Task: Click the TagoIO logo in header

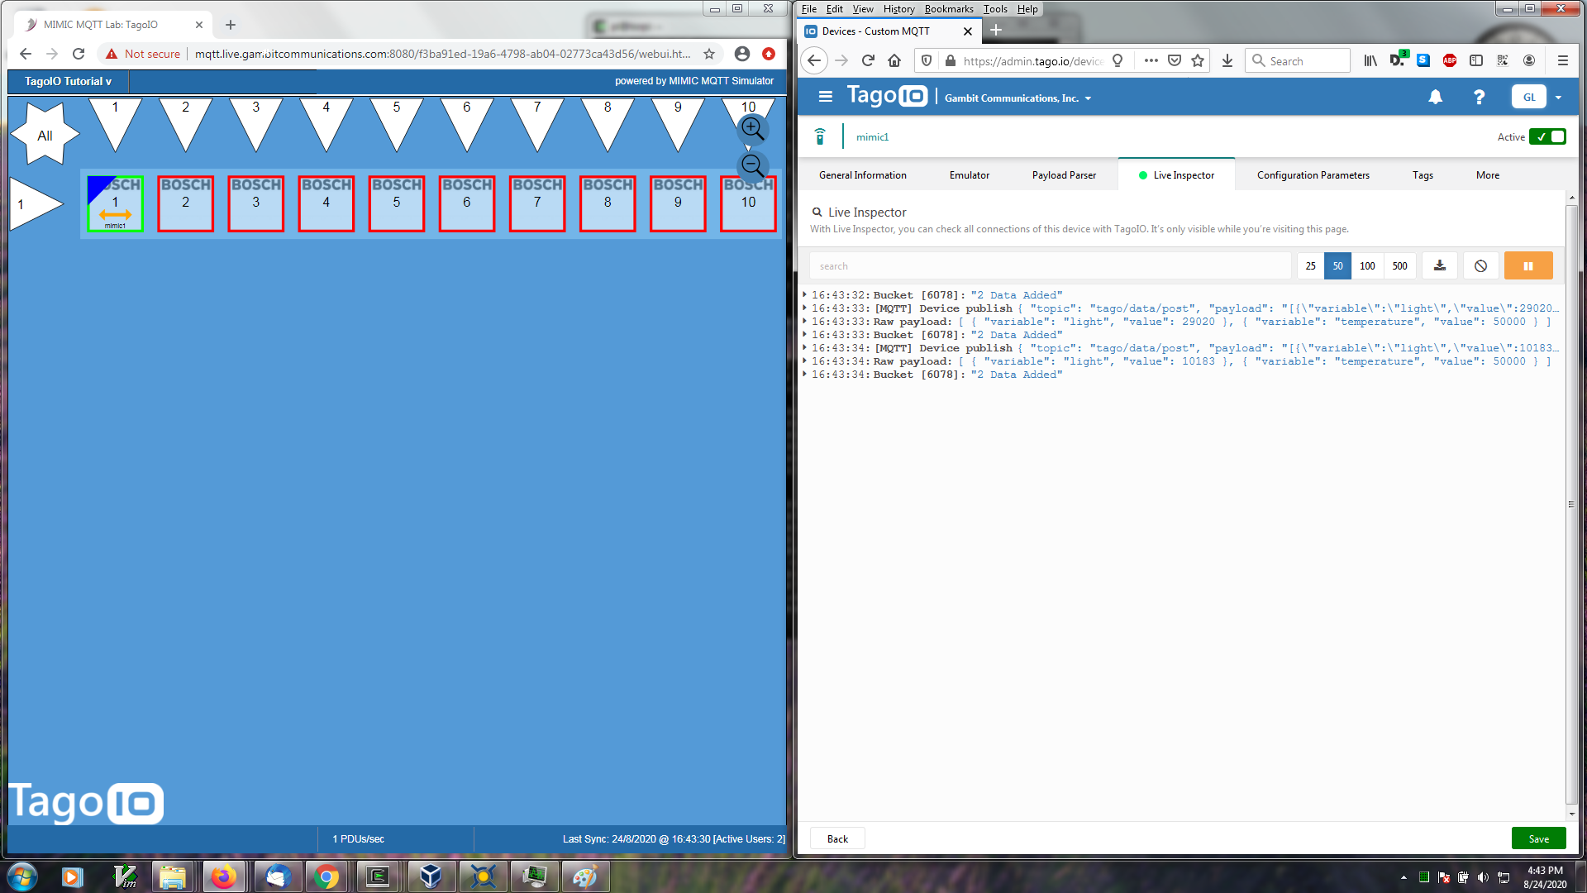Action: pyautogui.click(x=887, y=96)
